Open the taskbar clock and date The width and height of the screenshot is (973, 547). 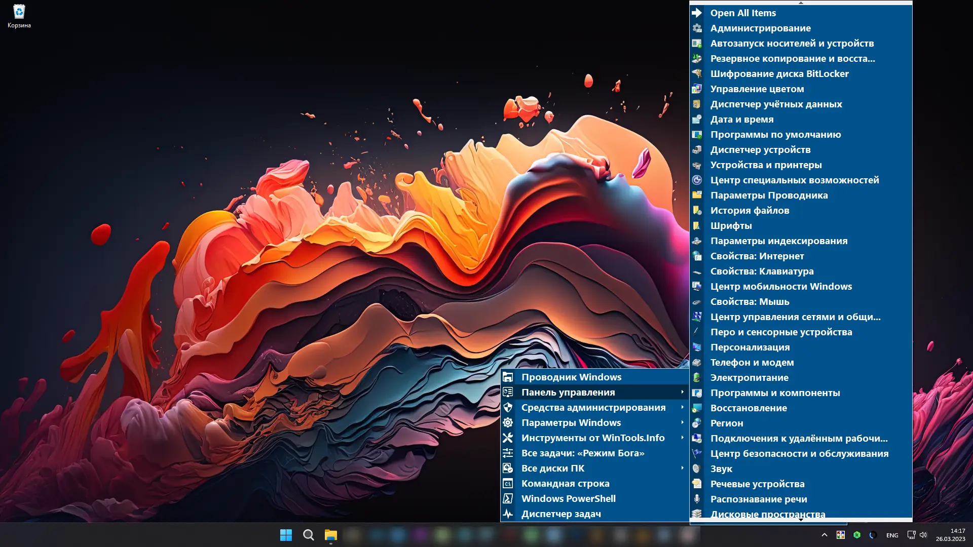950,535
